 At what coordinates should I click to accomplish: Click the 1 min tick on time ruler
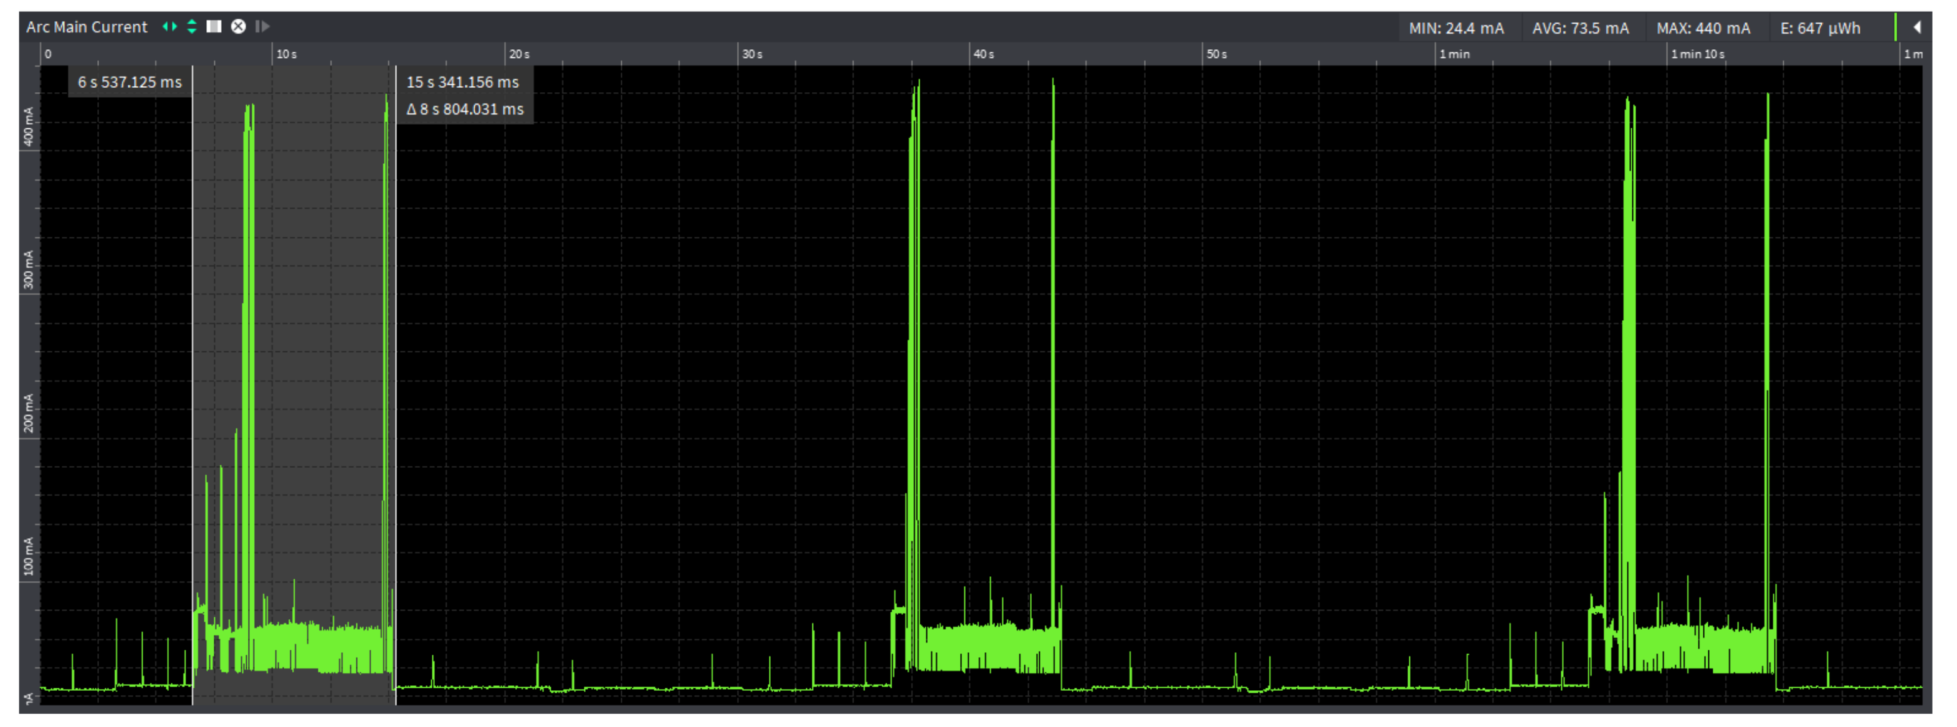tap(1454, 54)
